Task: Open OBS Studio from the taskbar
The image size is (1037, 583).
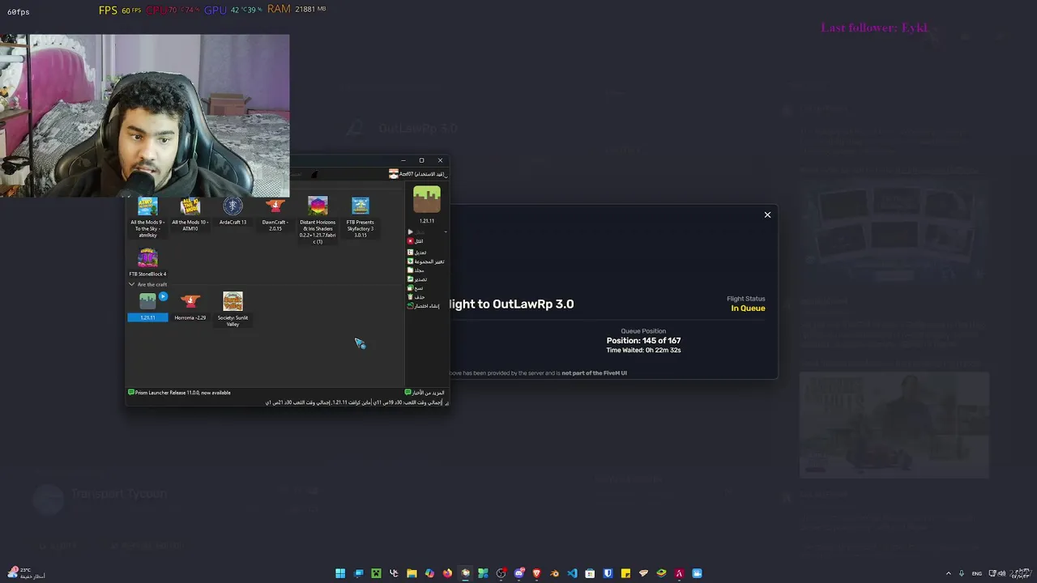Action: [501, 573]
